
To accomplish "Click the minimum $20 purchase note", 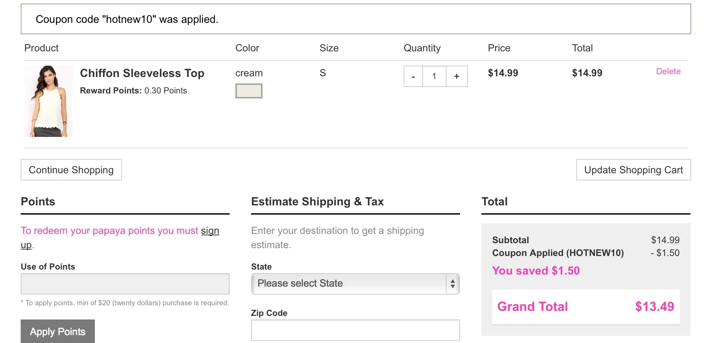I will pos(125,303).
